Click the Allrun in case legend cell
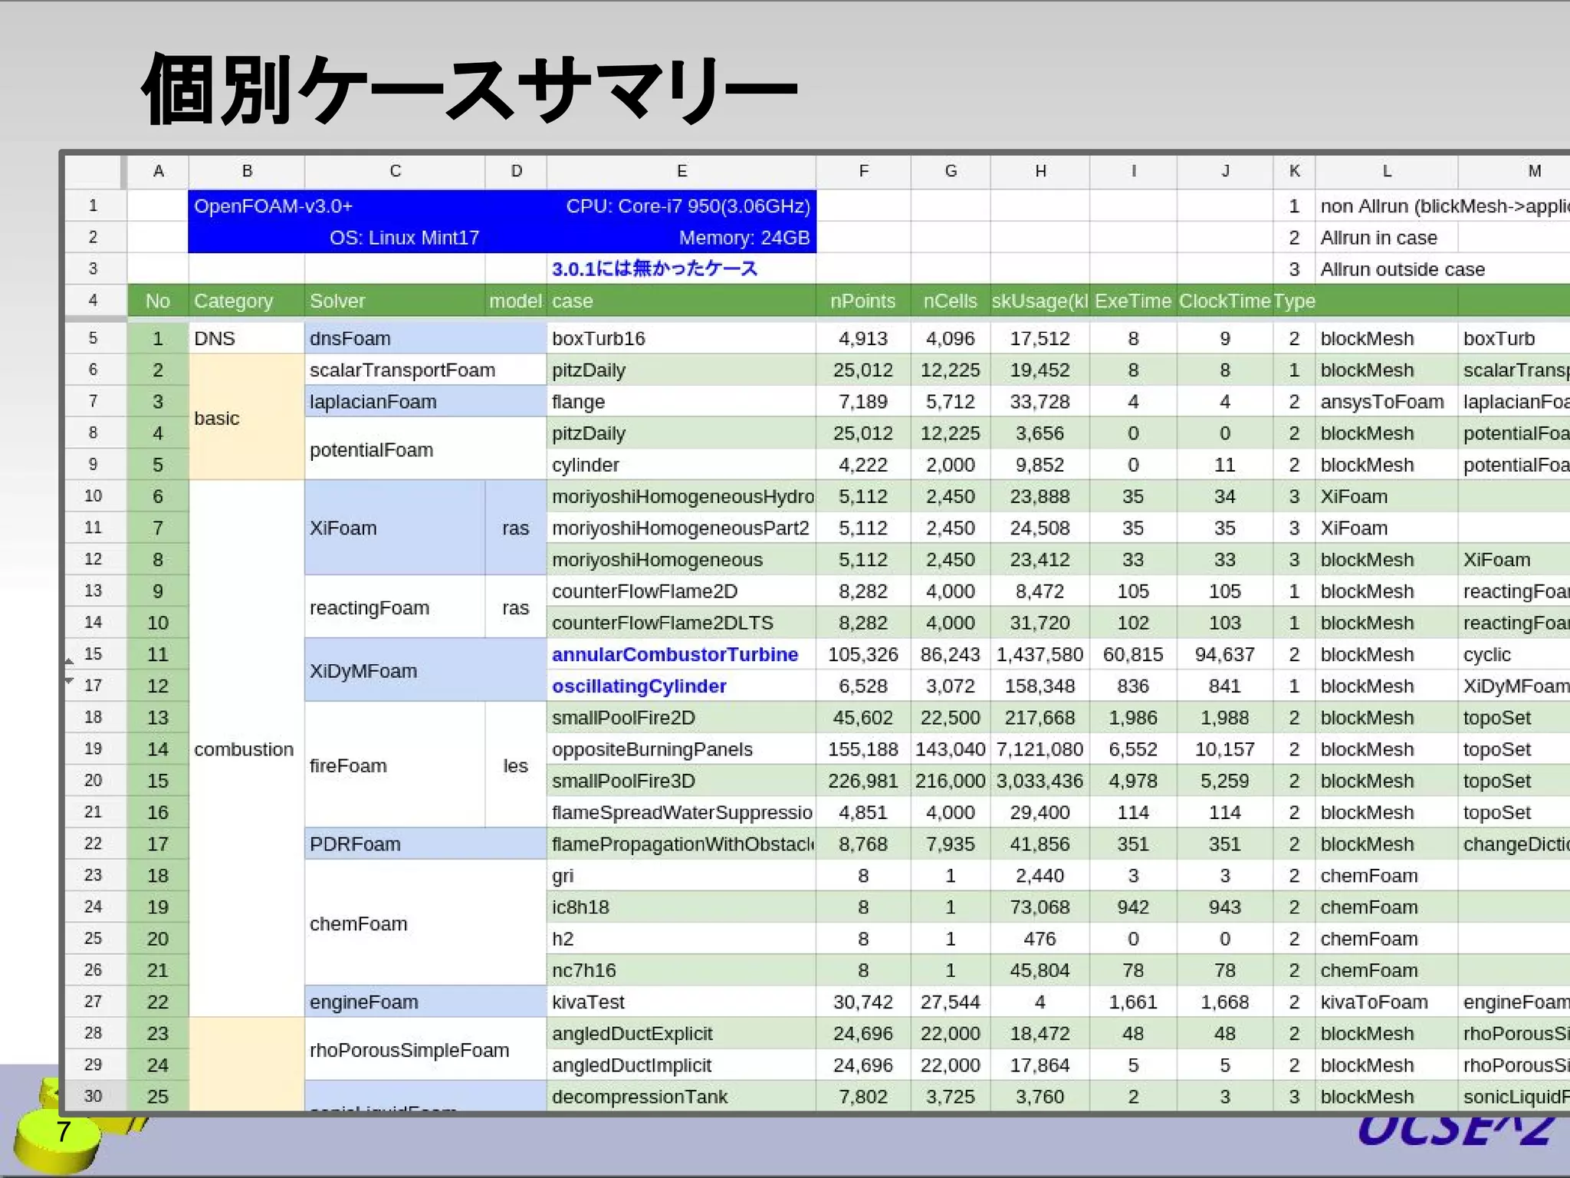1570x1178 pixels. tap(1378, 238)
